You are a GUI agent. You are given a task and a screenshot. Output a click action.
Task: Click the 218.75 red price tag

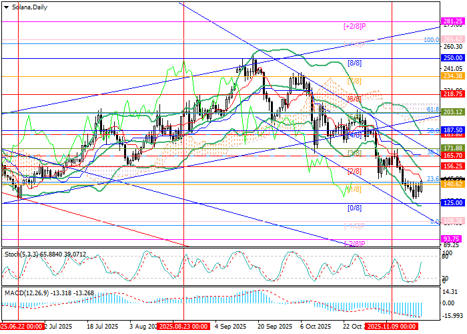point(452,95)
